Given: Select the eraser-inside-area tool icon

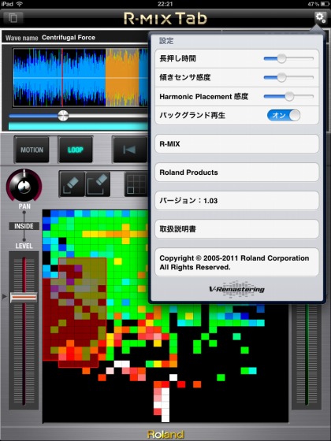Looking at the screenshot, I should [x=72, y=184].
